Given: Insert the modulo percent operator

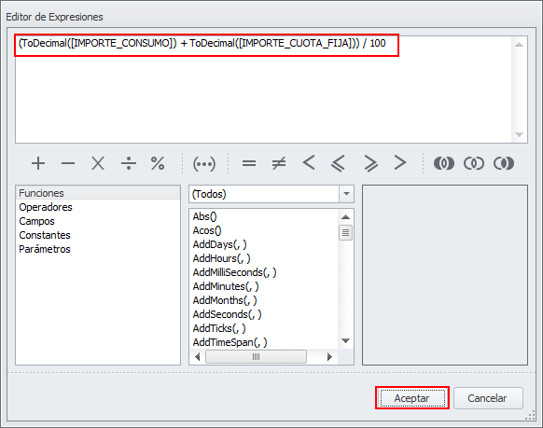Looking at the screenshot, I should click(x=158, y=163).
